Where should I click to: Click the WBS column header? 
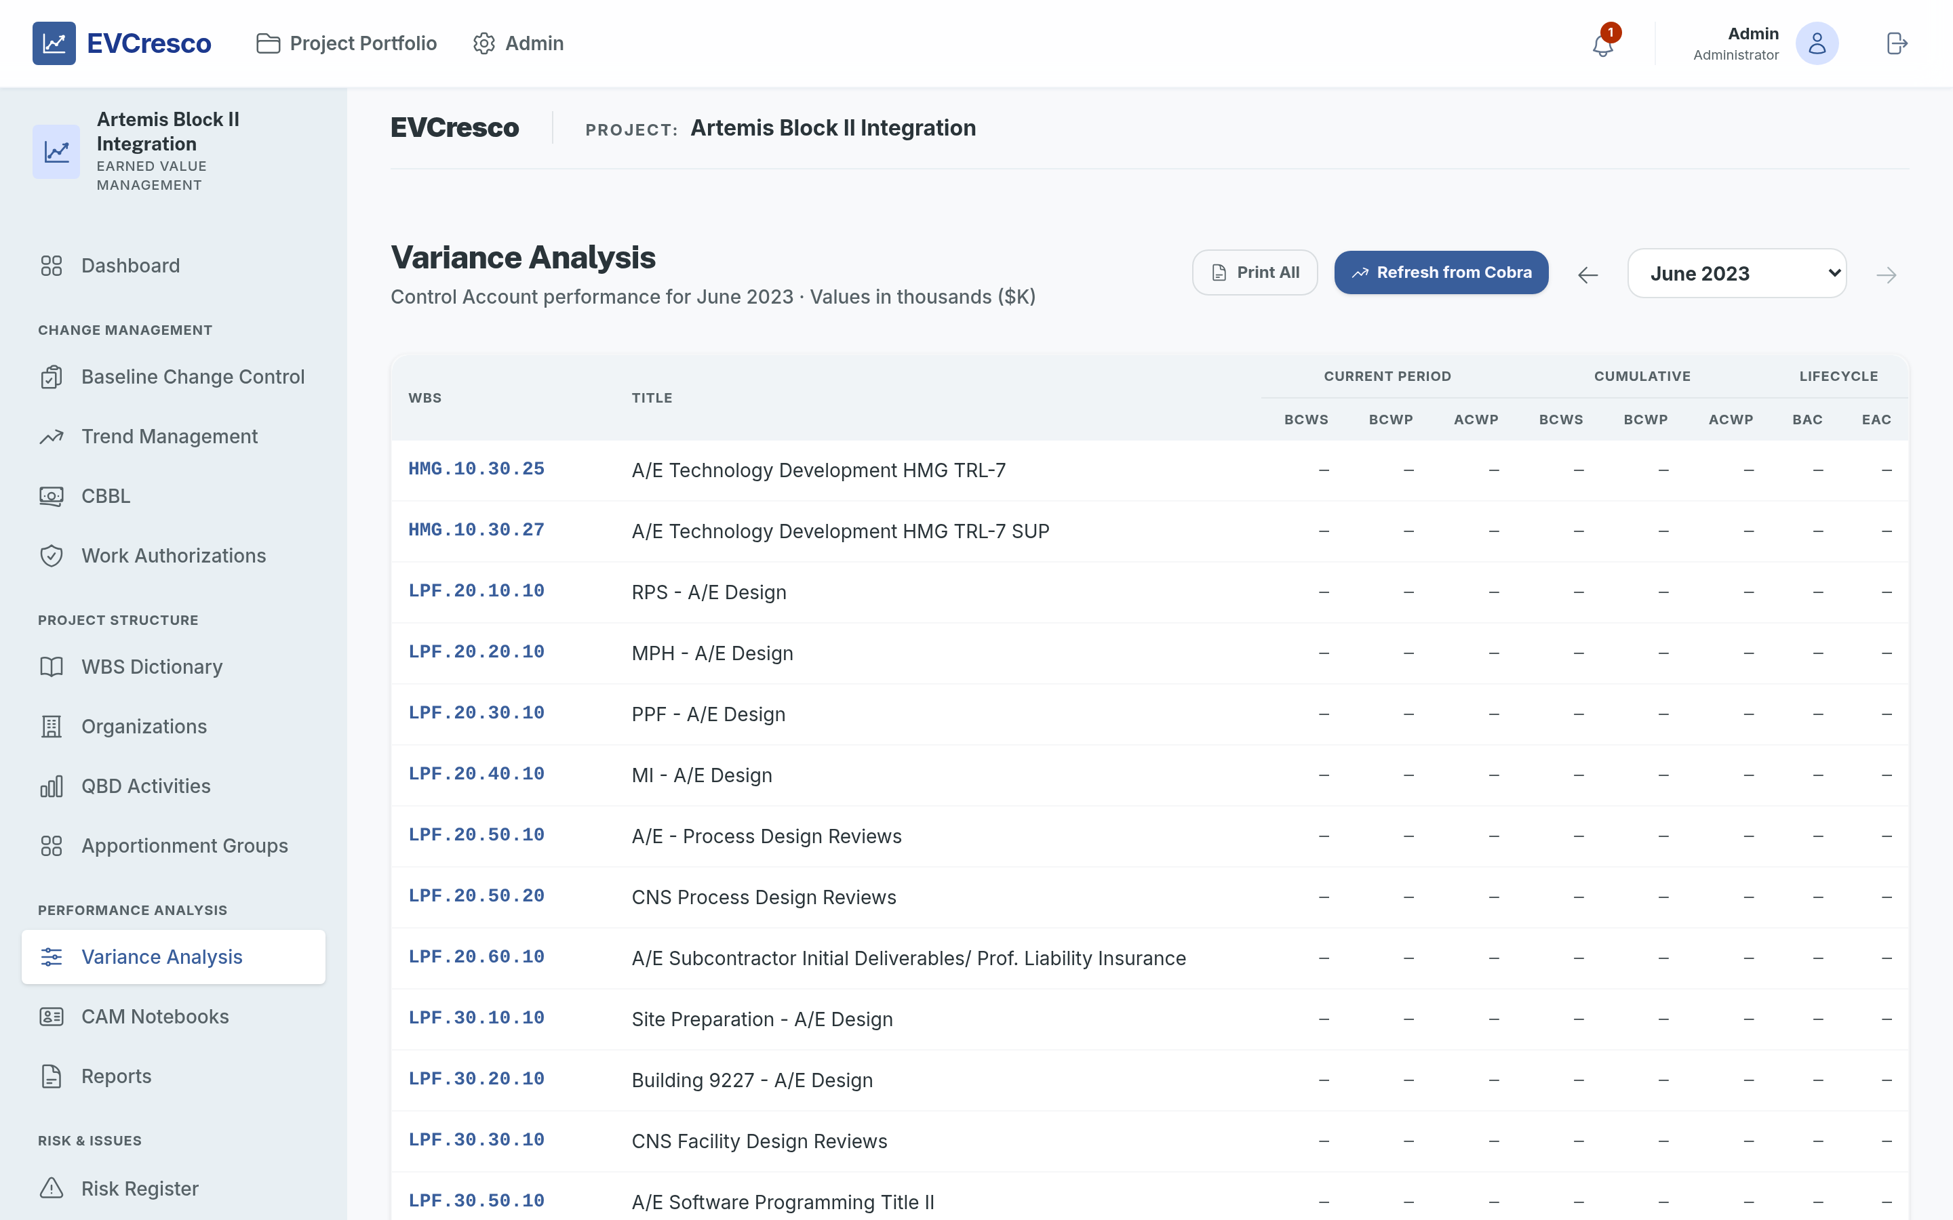click(x=425, y=398)
